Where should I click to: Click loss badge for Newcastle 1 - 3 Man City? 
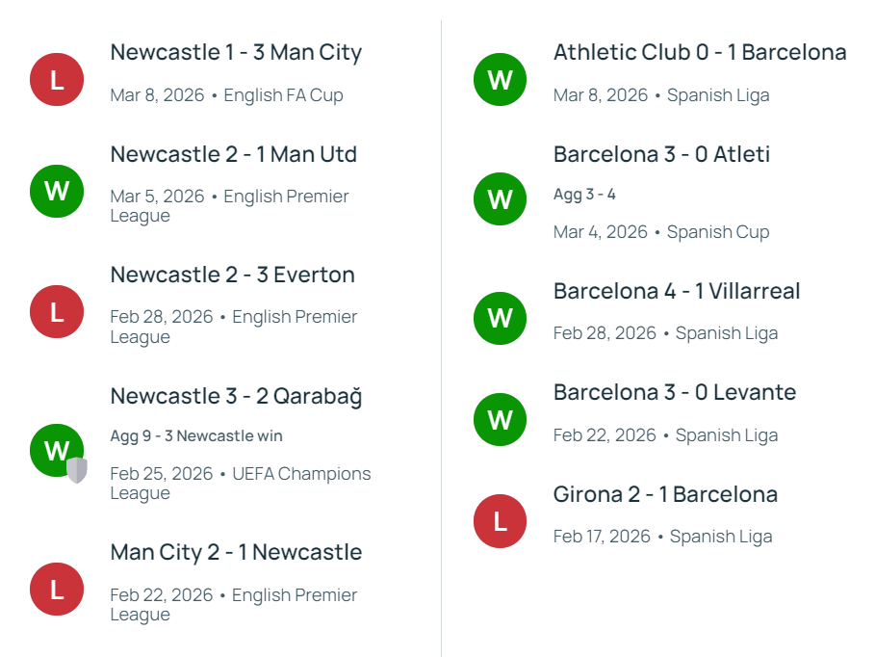57,79
